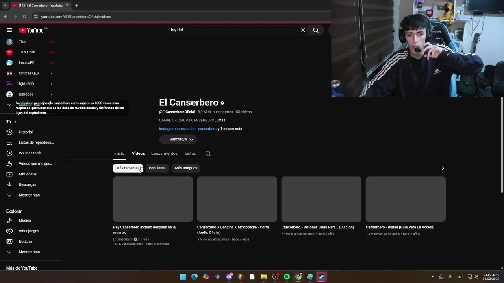Screen dimensions: 504x283
Task: Switch to the Lanzamientos channel tab
Action: (164, 153)
